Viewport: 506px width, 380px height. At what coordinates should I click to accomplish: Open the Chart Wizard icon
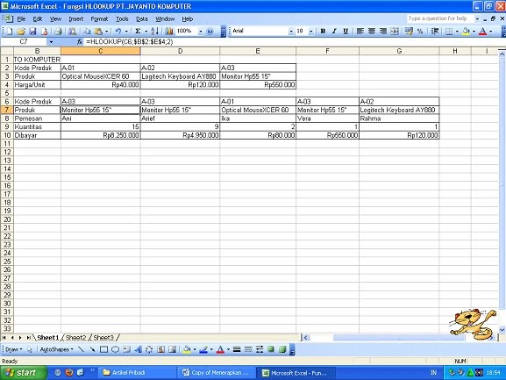pyautogui.click(x=169, y=32)
